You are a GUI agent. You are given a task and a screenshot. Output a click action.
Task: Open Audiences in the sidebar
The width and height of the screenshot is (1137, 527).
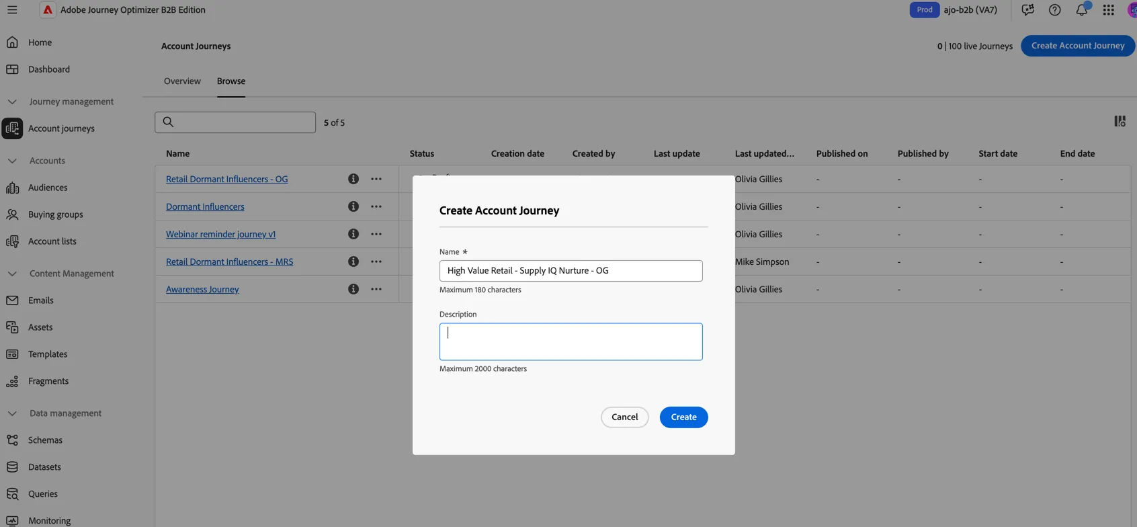coord(48,188)
